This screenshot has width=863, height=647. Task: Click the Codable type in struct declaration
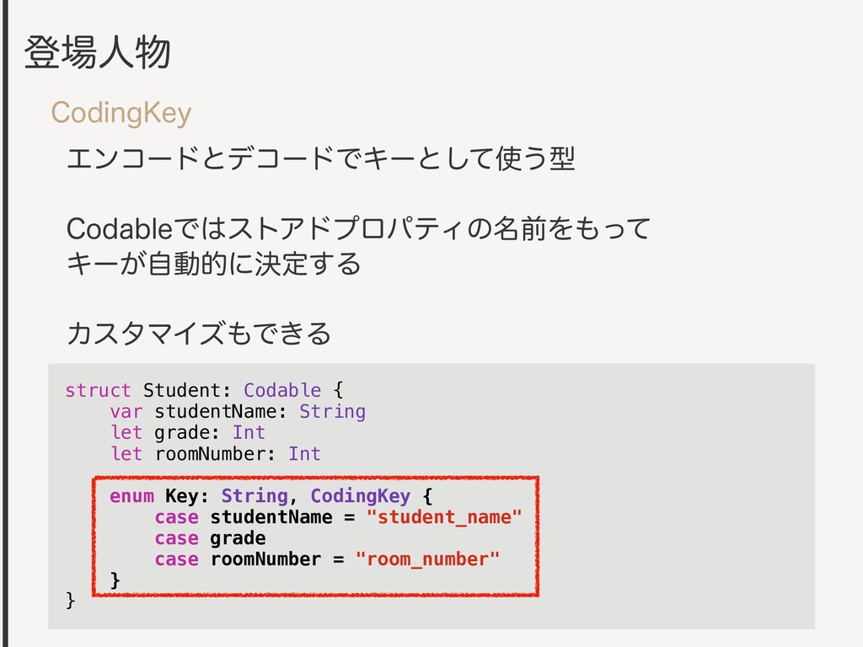tap(282, 390)
